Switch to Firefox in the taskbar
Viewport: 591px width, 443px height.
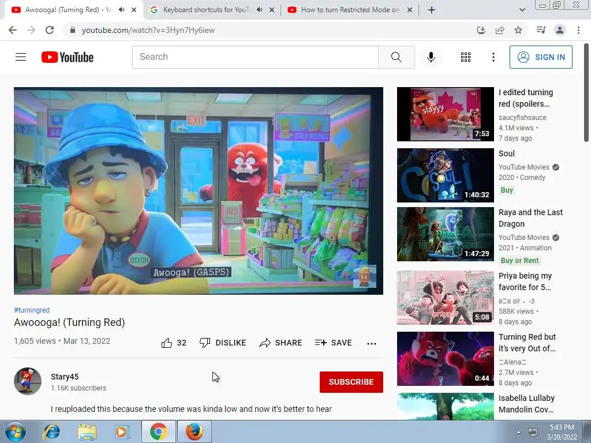point(194,431)
